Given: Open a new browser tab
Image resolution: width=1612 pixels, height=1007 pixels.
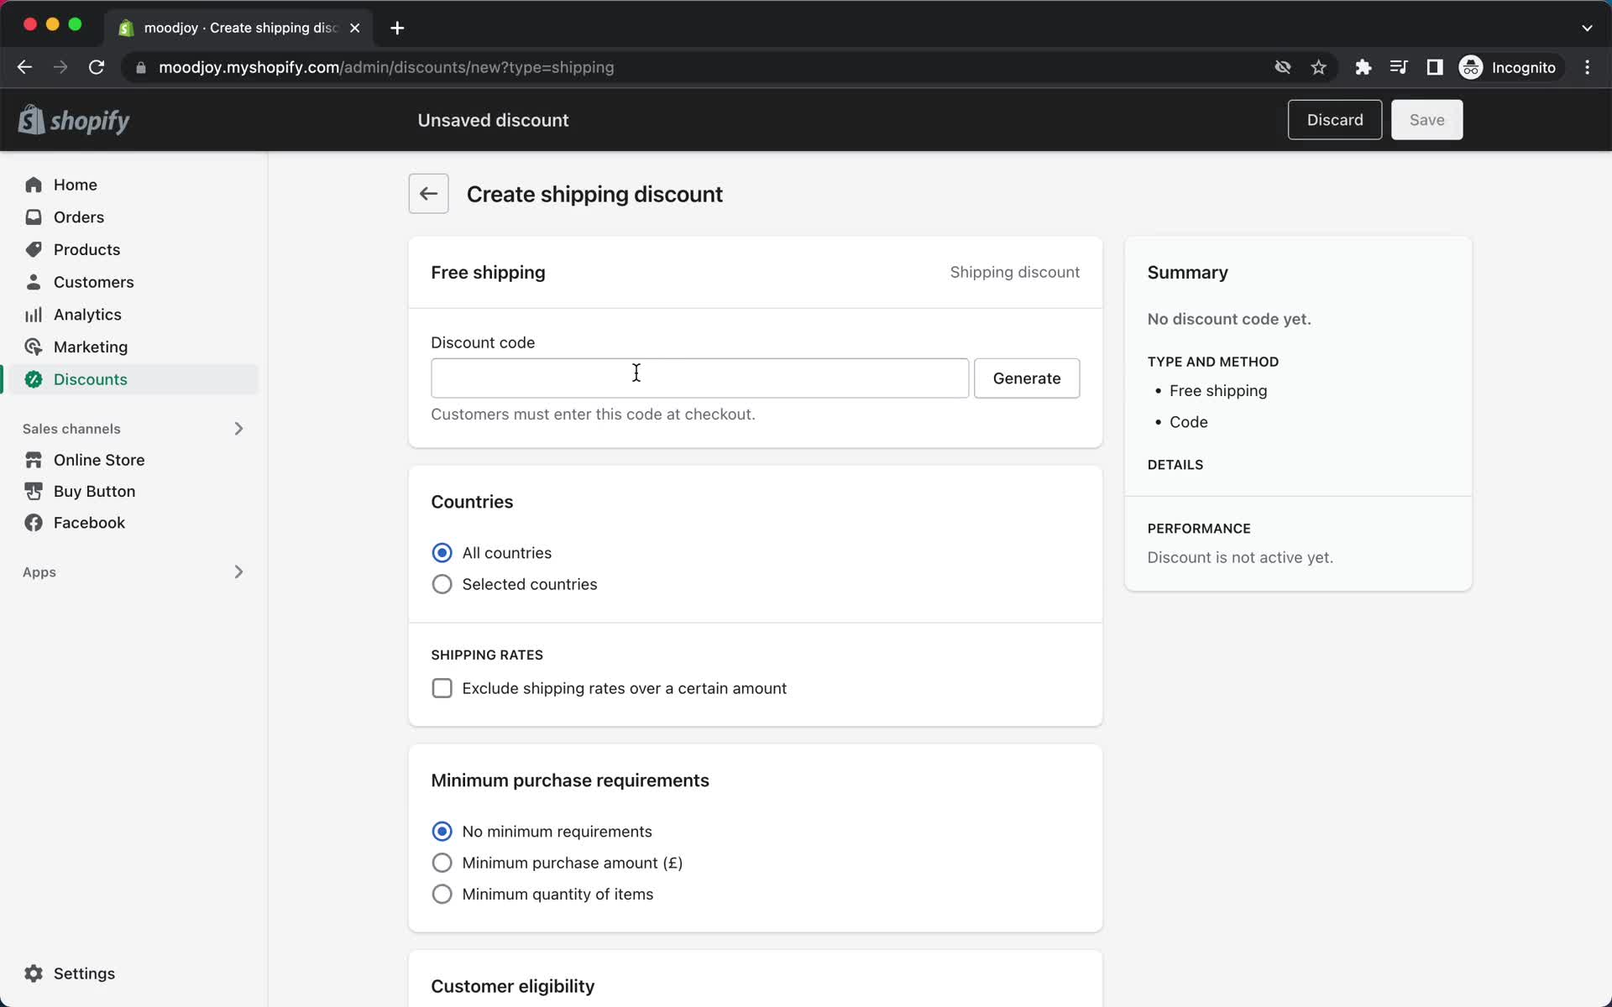Looking at the screenshot, I should click(x=397, y=28).
